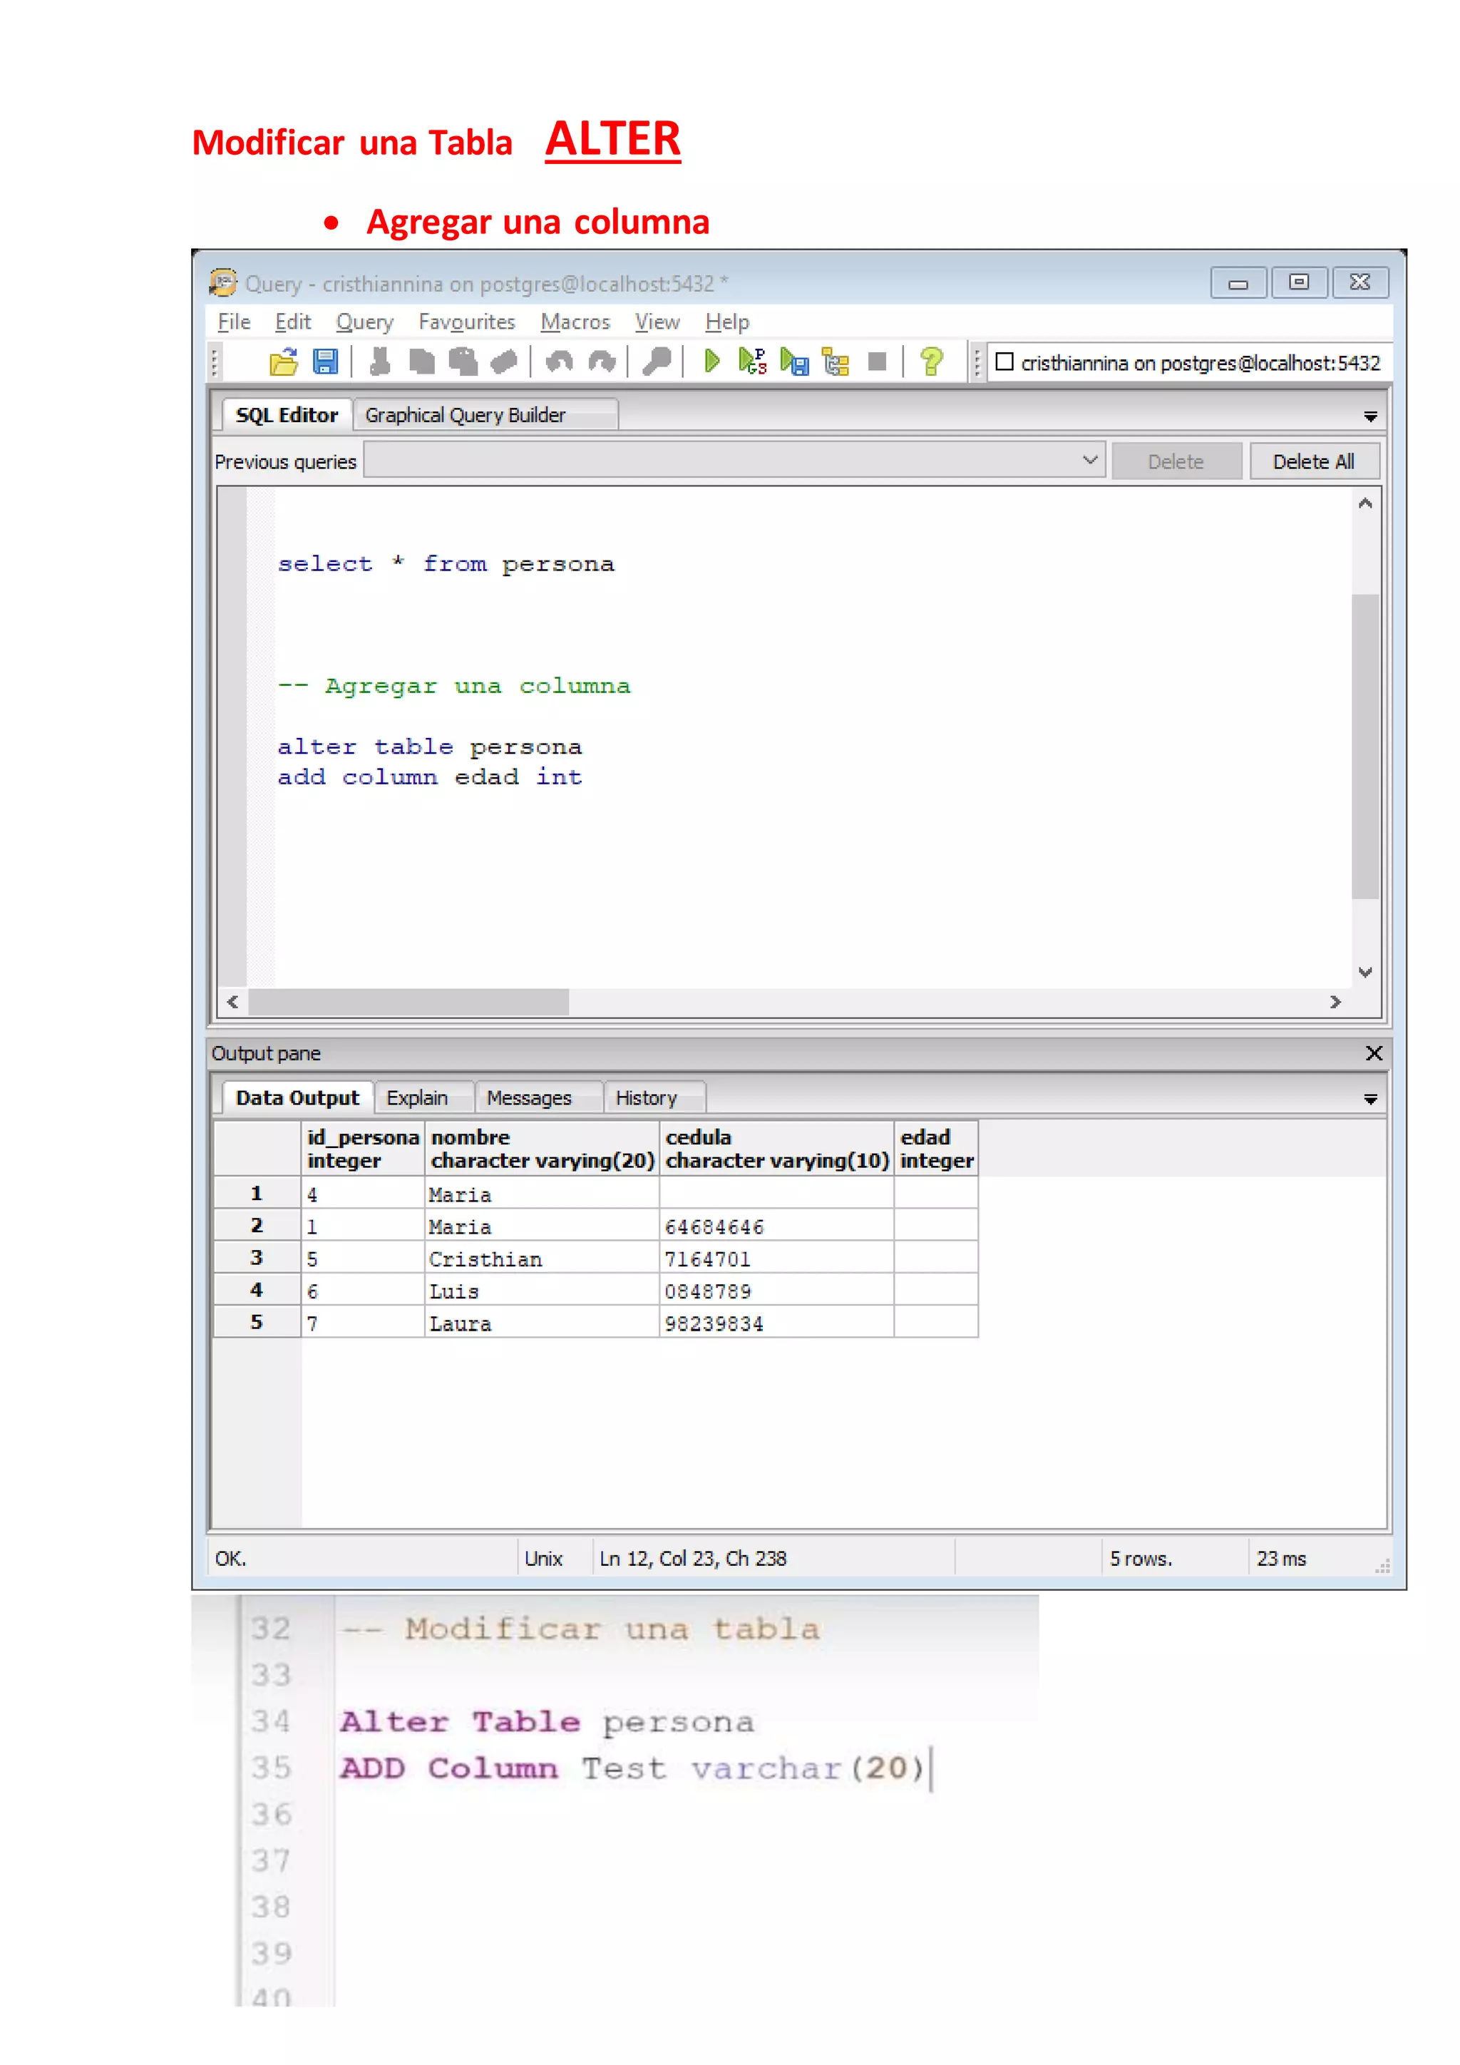This screenshot has height=2065, width=1460.
Task: Close the Output pane with X
Action: click(x=1374, y=1053)
